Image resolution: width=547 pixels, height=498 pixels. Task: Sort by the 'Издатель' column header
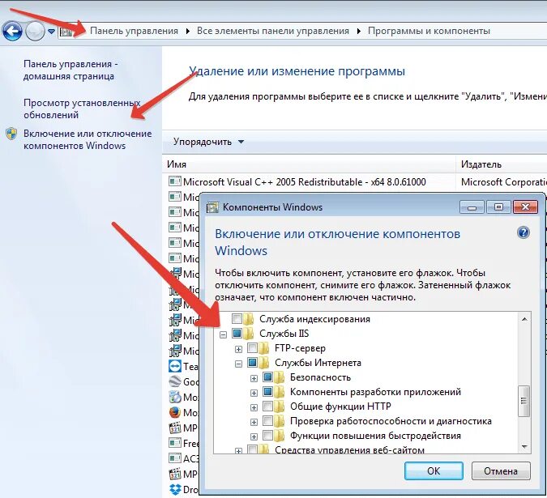(x=502, y=164)
